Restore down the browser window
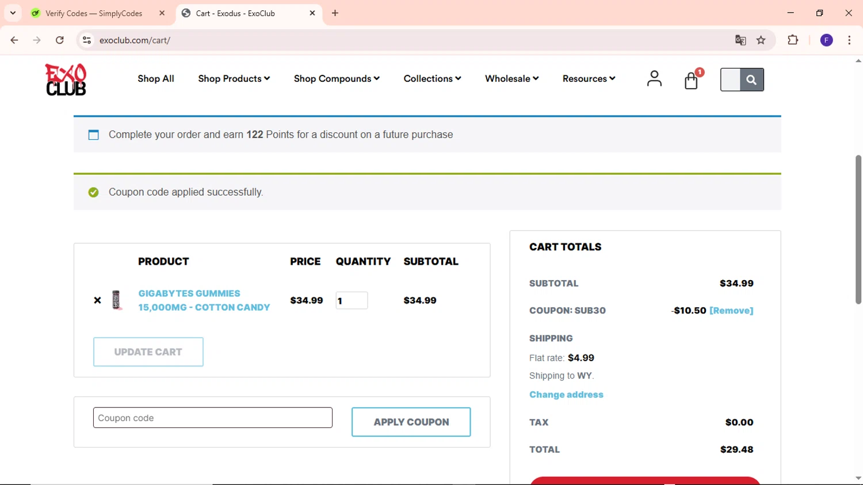 (820, 13)
